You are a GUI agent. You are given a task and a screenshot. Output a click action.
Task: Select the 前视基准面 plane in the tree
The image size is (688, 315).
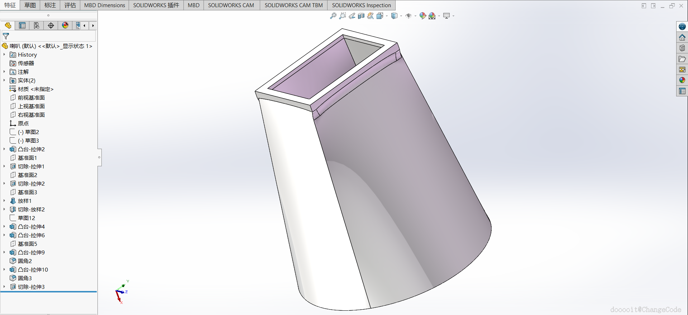point(31,97)
